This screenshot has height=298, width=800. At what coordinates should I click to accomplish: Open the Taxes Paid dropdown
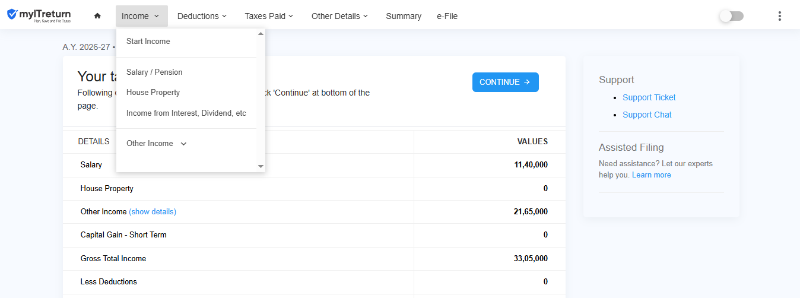pos(269,16)
